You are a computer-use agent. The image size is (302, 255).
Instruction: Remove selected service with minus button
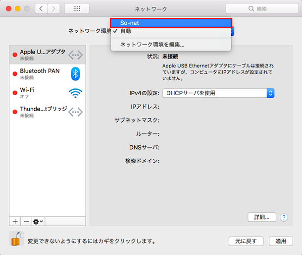click(26, 221)
